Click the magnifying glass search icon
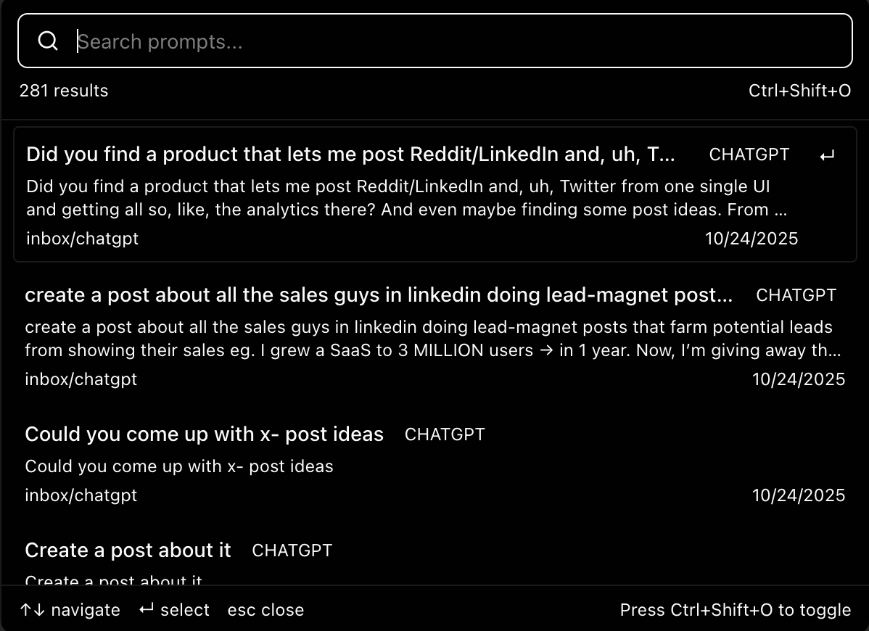The height and width of the screenshot is (631, 869). tap(48, 41)
